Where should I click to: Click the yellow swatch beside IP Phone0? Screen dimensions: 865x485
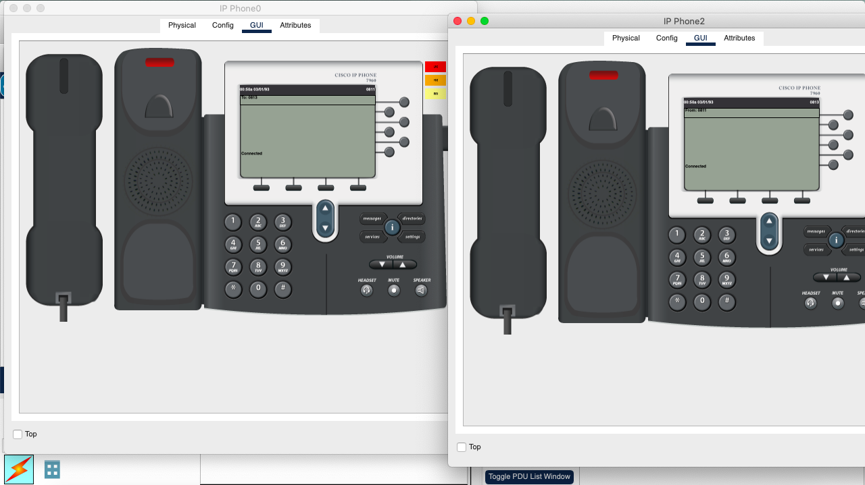click(435, 94)
